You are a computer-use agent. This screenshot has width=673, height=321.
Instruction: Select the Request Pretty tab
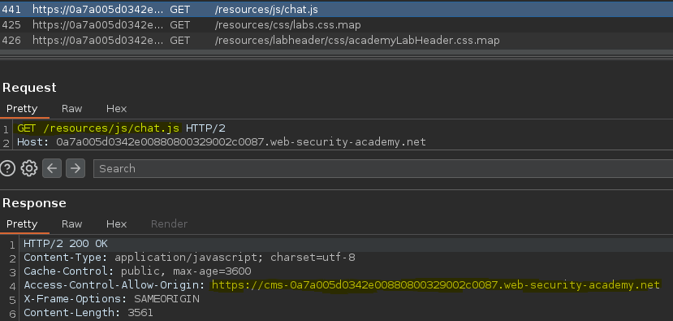(22, 109)
